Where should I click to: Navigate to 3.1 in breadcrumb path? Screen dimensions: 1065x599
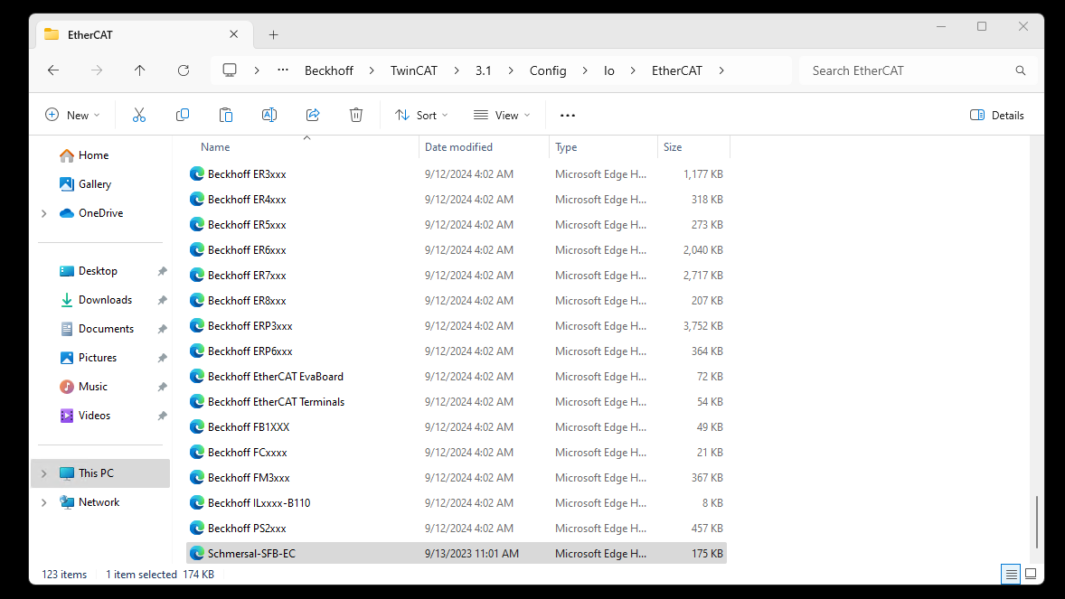483,70
